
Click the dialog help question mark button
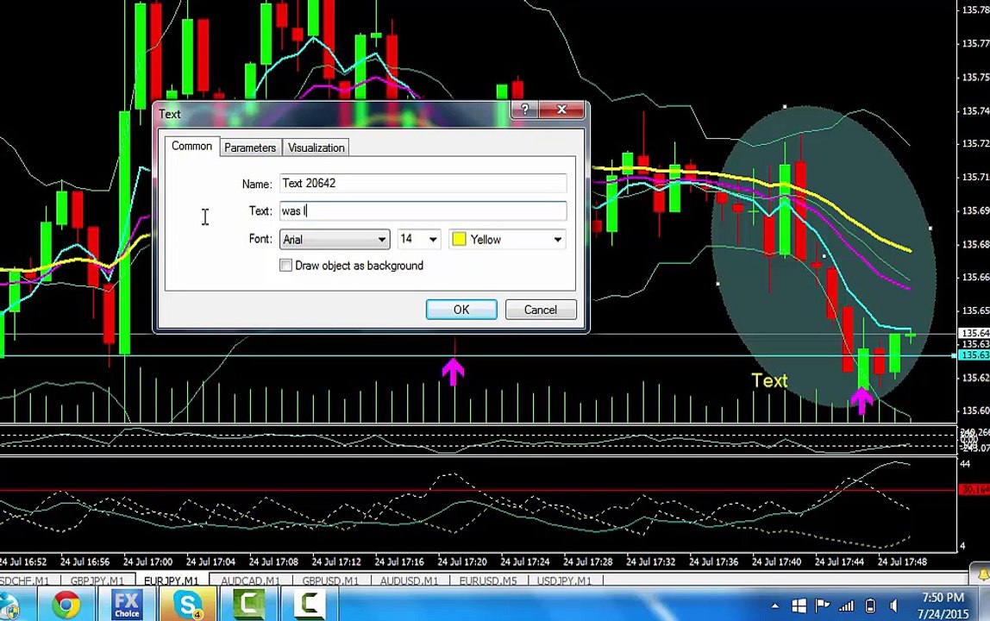coord(524,110)
